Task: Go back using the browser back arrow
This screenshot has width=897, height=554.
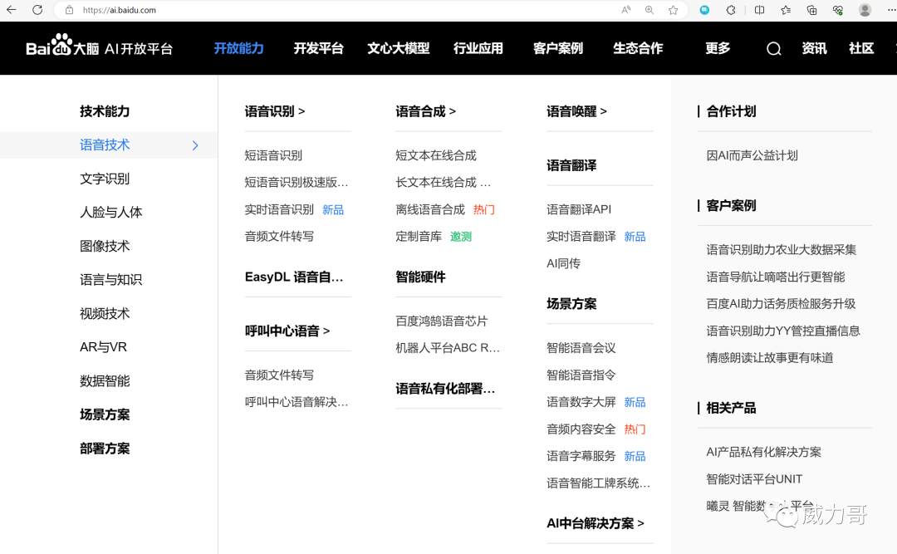Action: coord(12,10)
